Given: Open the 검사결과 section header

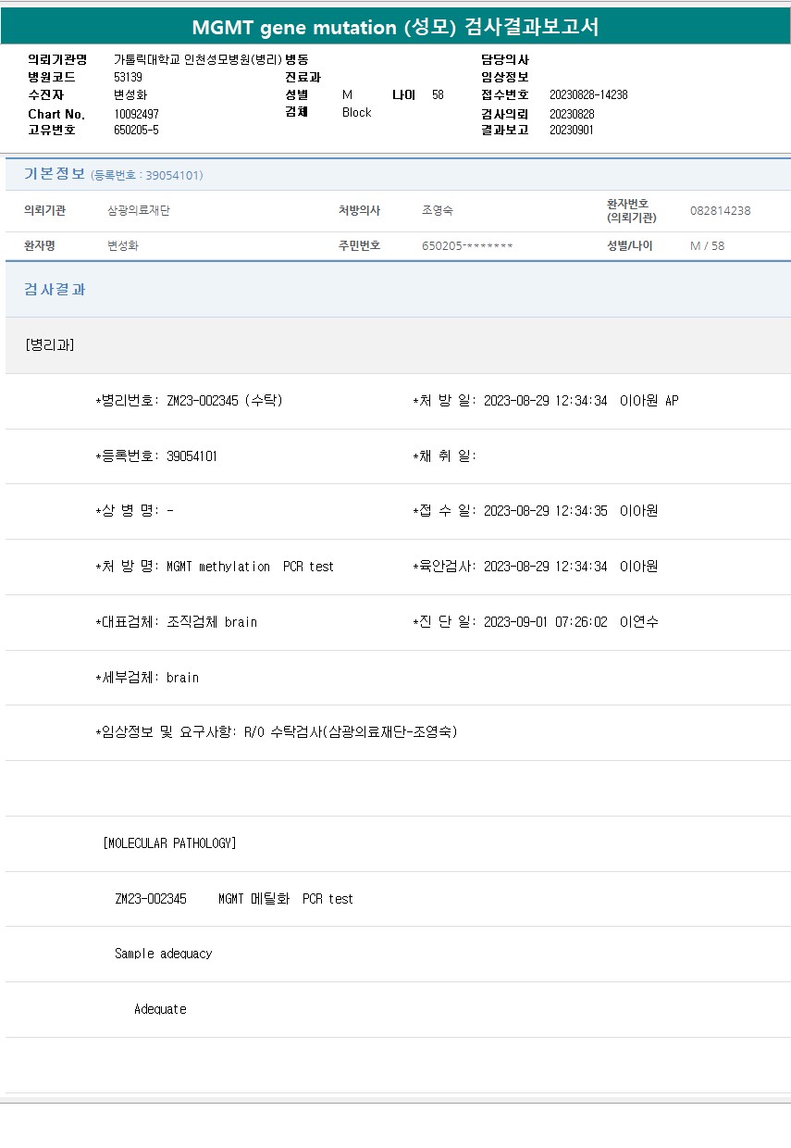Looking at the screenshot, I should (x=55, y=290).
